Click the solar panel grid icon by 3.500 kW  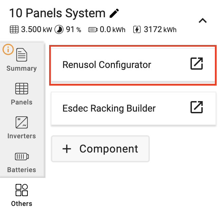(x=14, y=29)
